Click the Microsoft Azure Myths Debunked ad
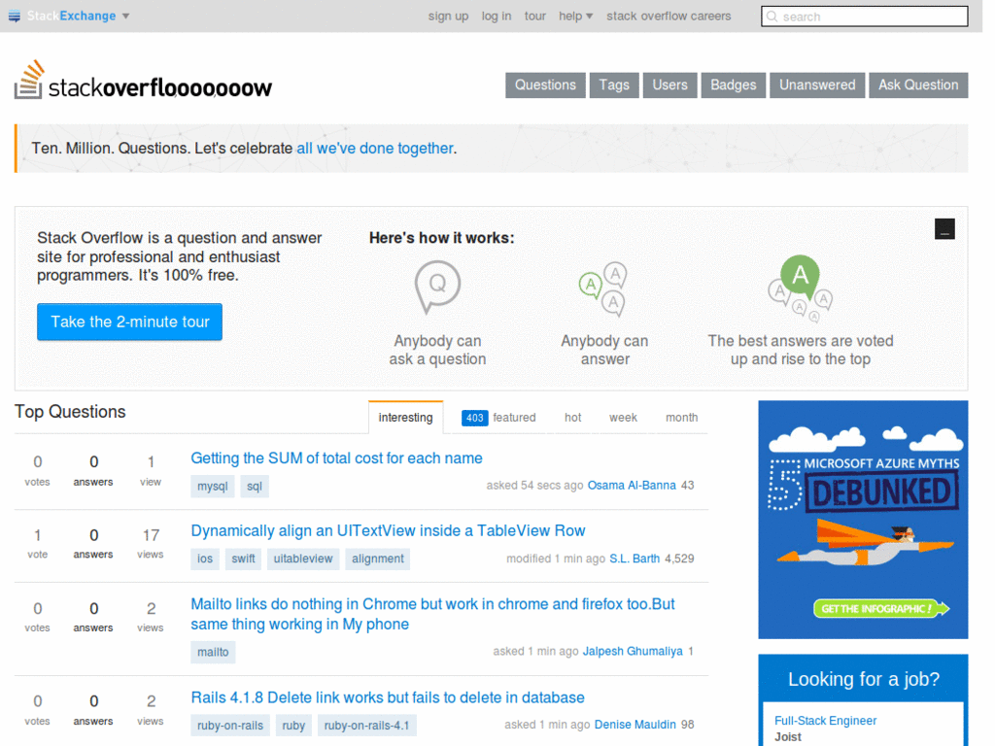The image size is (995, 746). (863, 520)
